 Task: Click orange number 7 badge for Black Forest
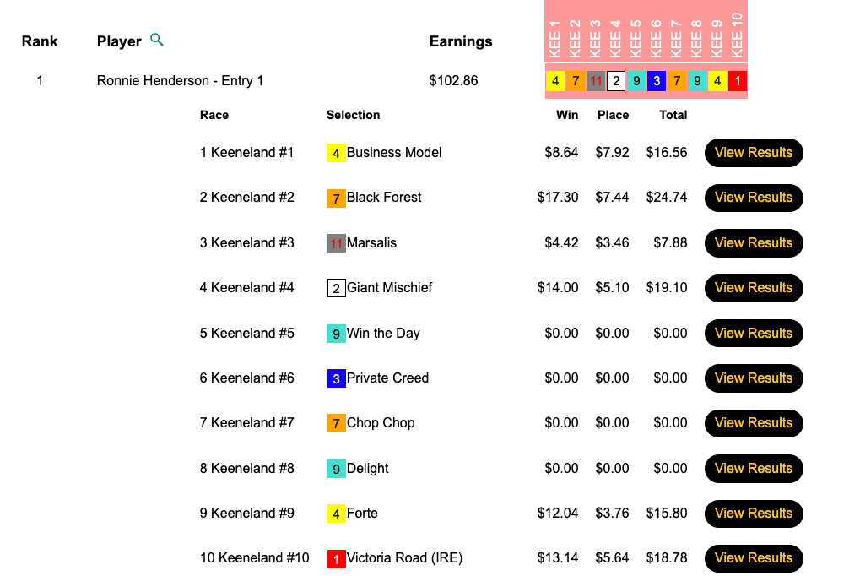point(336,198)
